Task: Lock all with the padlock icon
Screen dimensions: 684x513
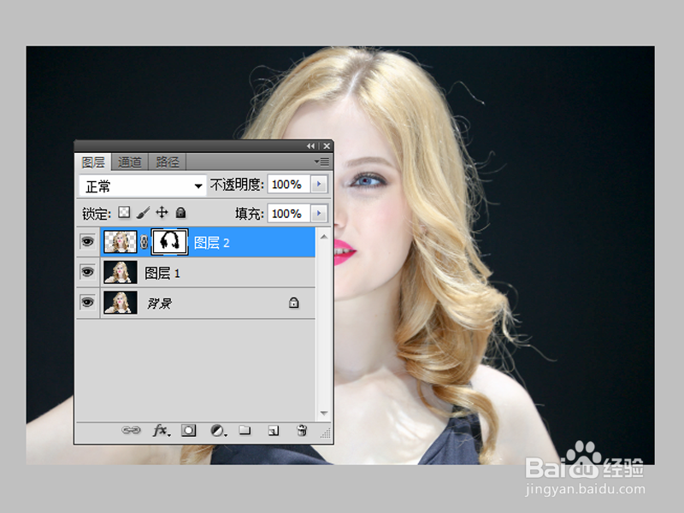Action: pos(180,212)
